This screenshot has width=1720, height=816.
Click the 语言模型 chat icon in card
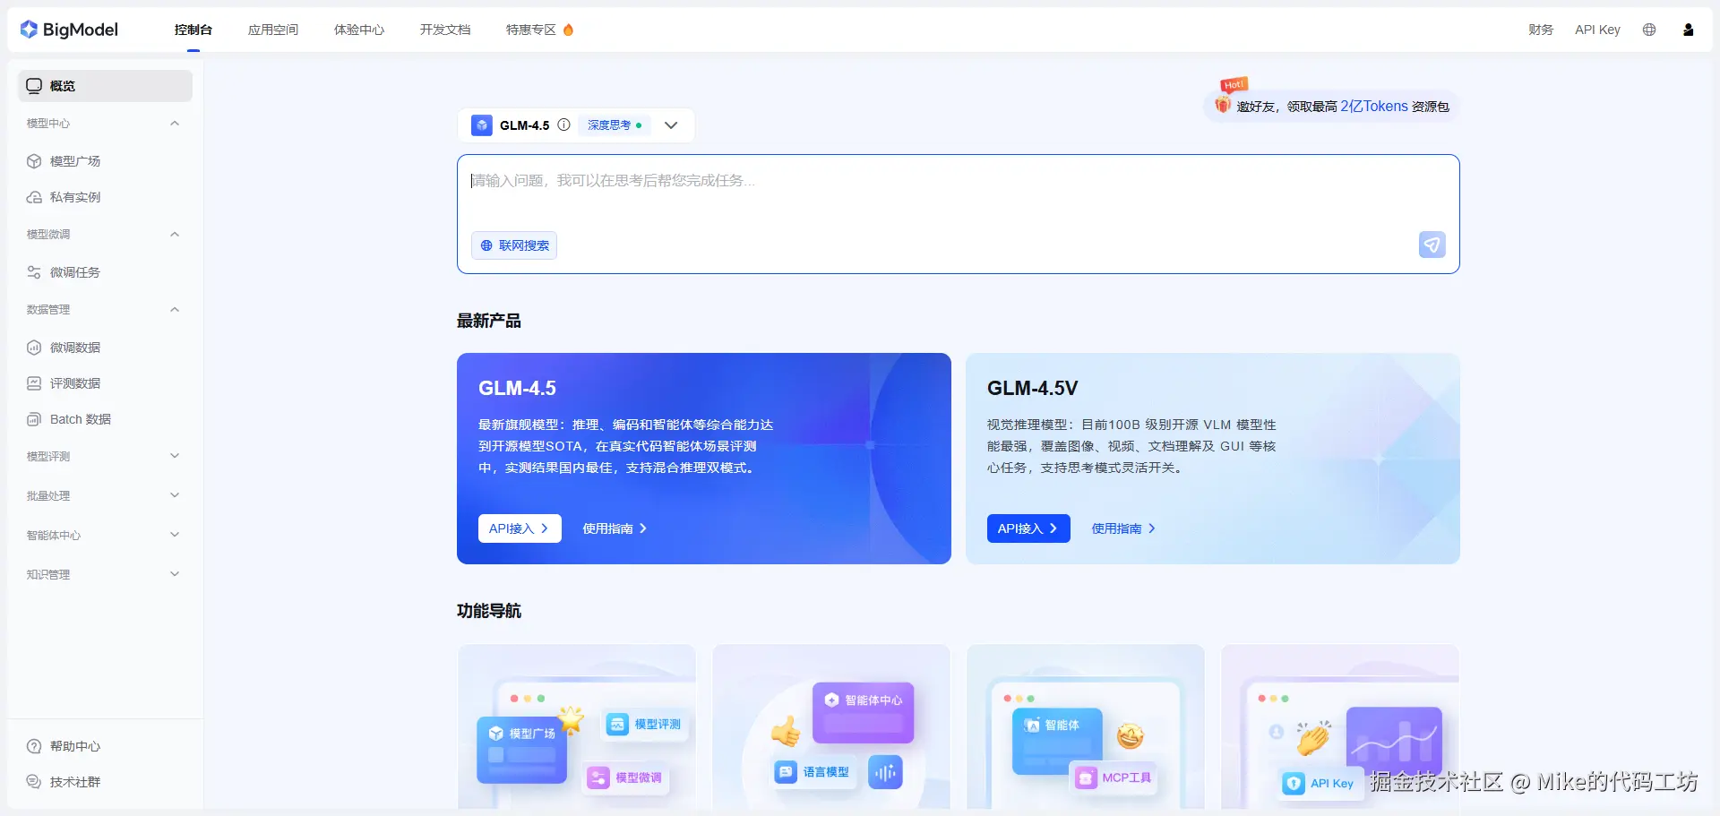click(786, 771)
